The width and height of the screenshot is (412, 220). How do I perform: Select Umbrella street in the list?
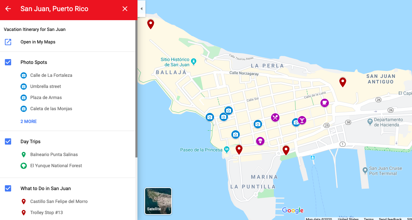(x=46, y=87)
